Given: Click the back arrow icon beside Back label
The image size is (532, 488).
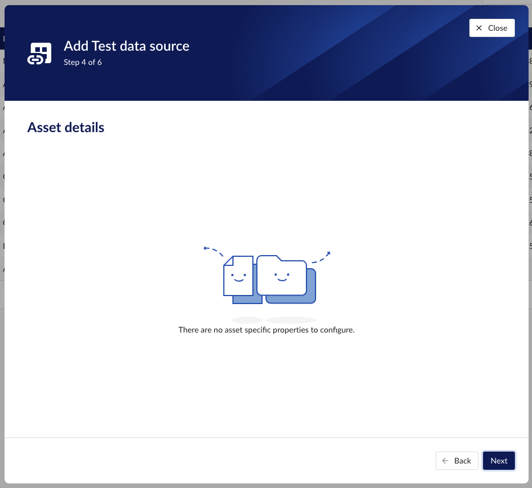Looking at the screenshot, I should pos(445,461).
